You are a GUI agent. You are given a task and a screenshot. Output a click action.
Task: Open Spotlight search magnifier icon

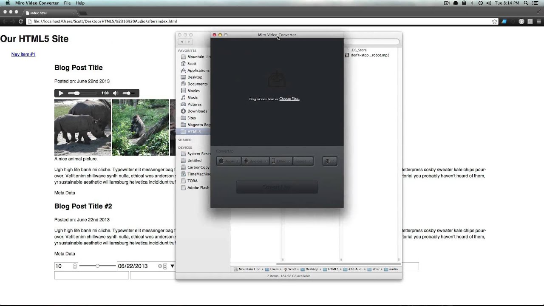click(x=526, y=3)
